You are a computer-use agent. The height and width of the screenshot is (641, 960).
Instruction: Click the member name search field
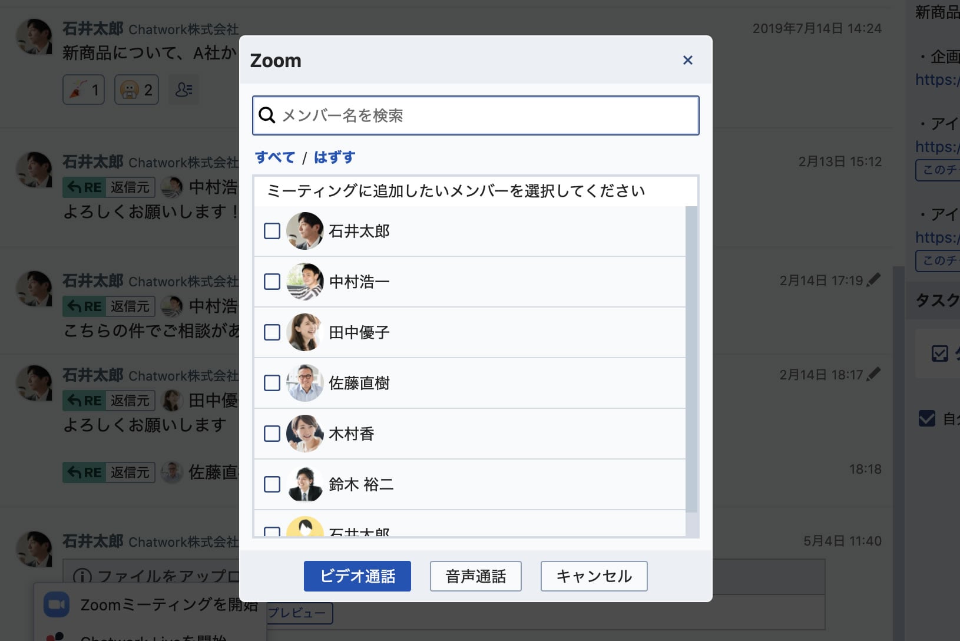pyautogui.click(x=483, y=115)
